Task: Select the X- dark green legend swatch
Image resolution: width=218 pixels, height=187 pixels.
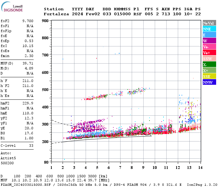Action: coord(209,65)
